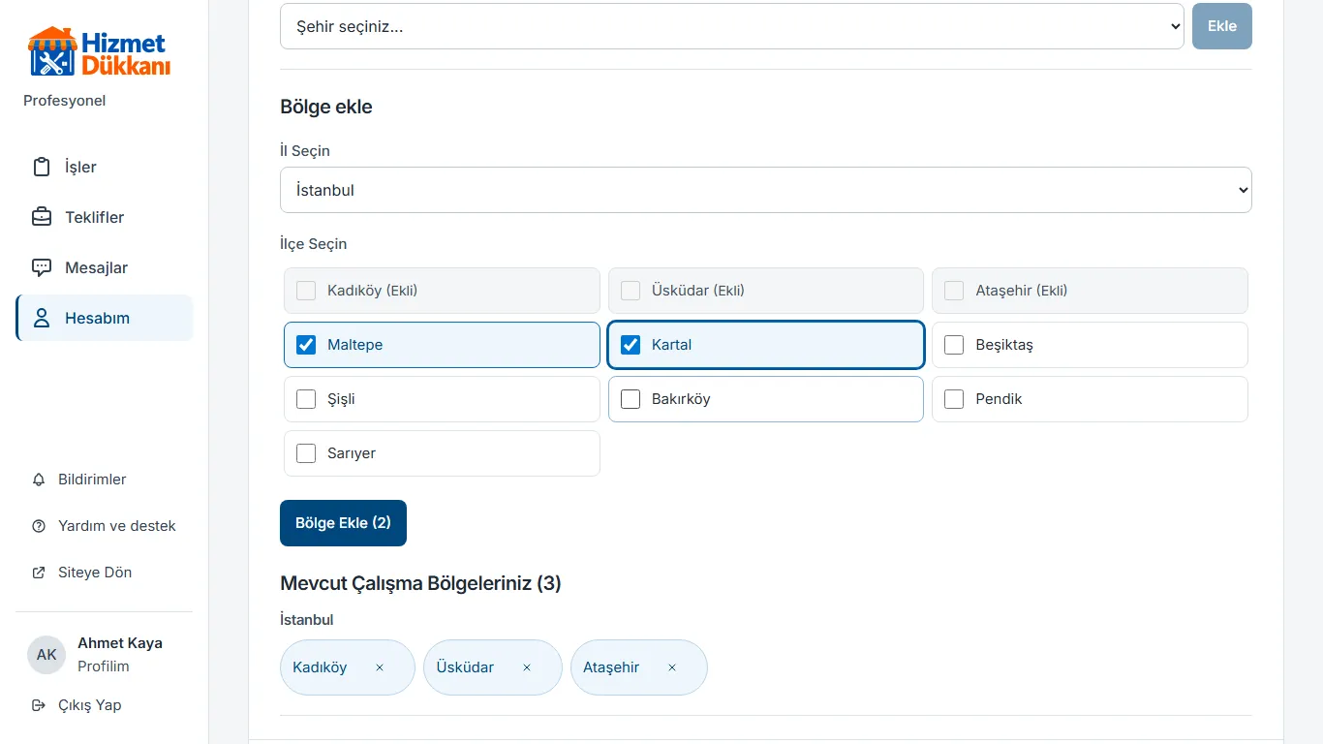Click the Siteye Dön external link icon
Viewport: 1323px width, 744px height.
(x=39, y=573)
